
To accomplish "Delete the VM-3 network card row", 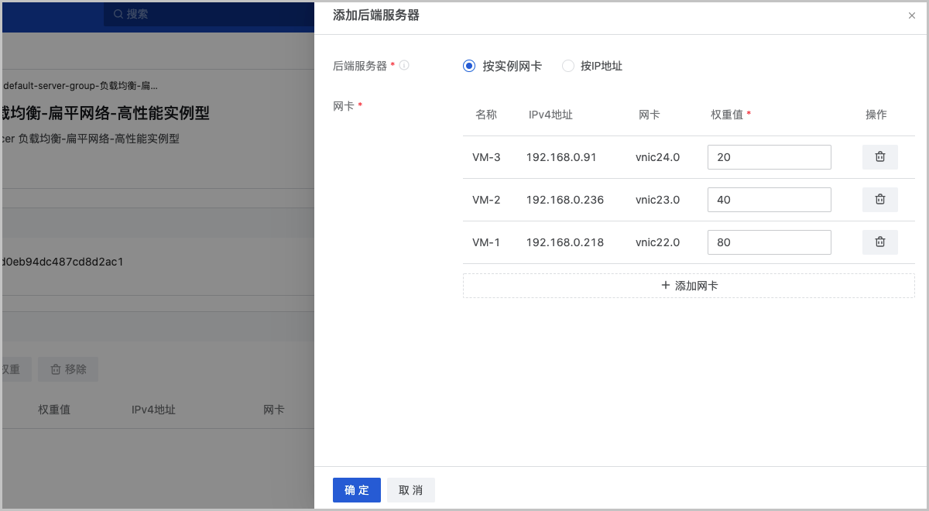I will (x=879, y=157).
